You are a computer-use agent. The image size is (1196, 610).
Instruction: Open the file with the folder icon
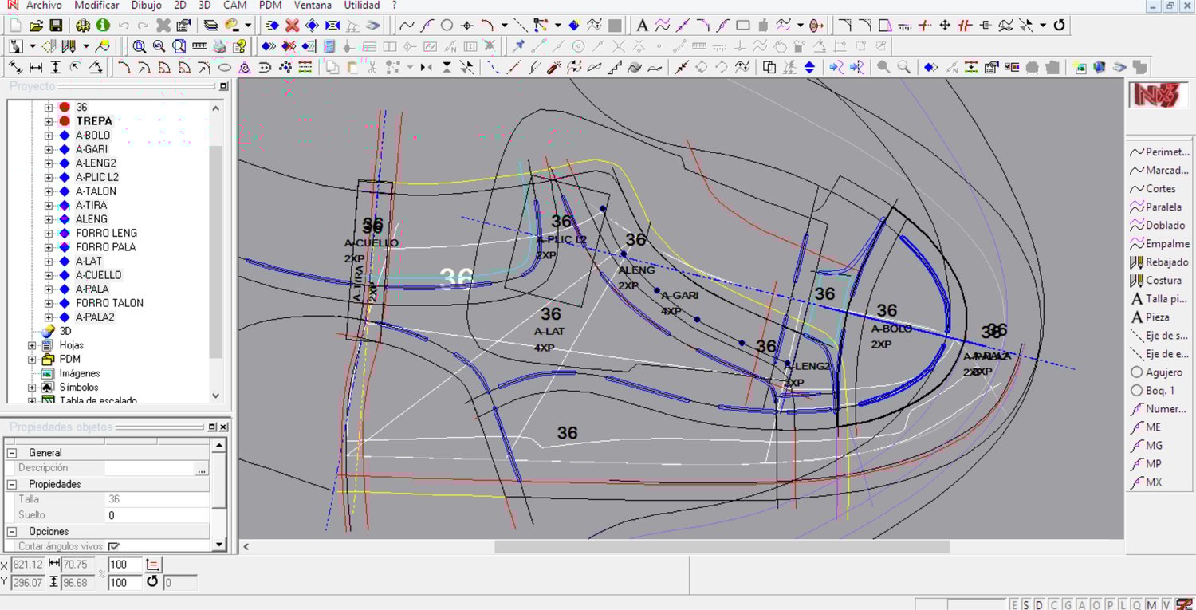pyautogui.click(x=37, y=26)
